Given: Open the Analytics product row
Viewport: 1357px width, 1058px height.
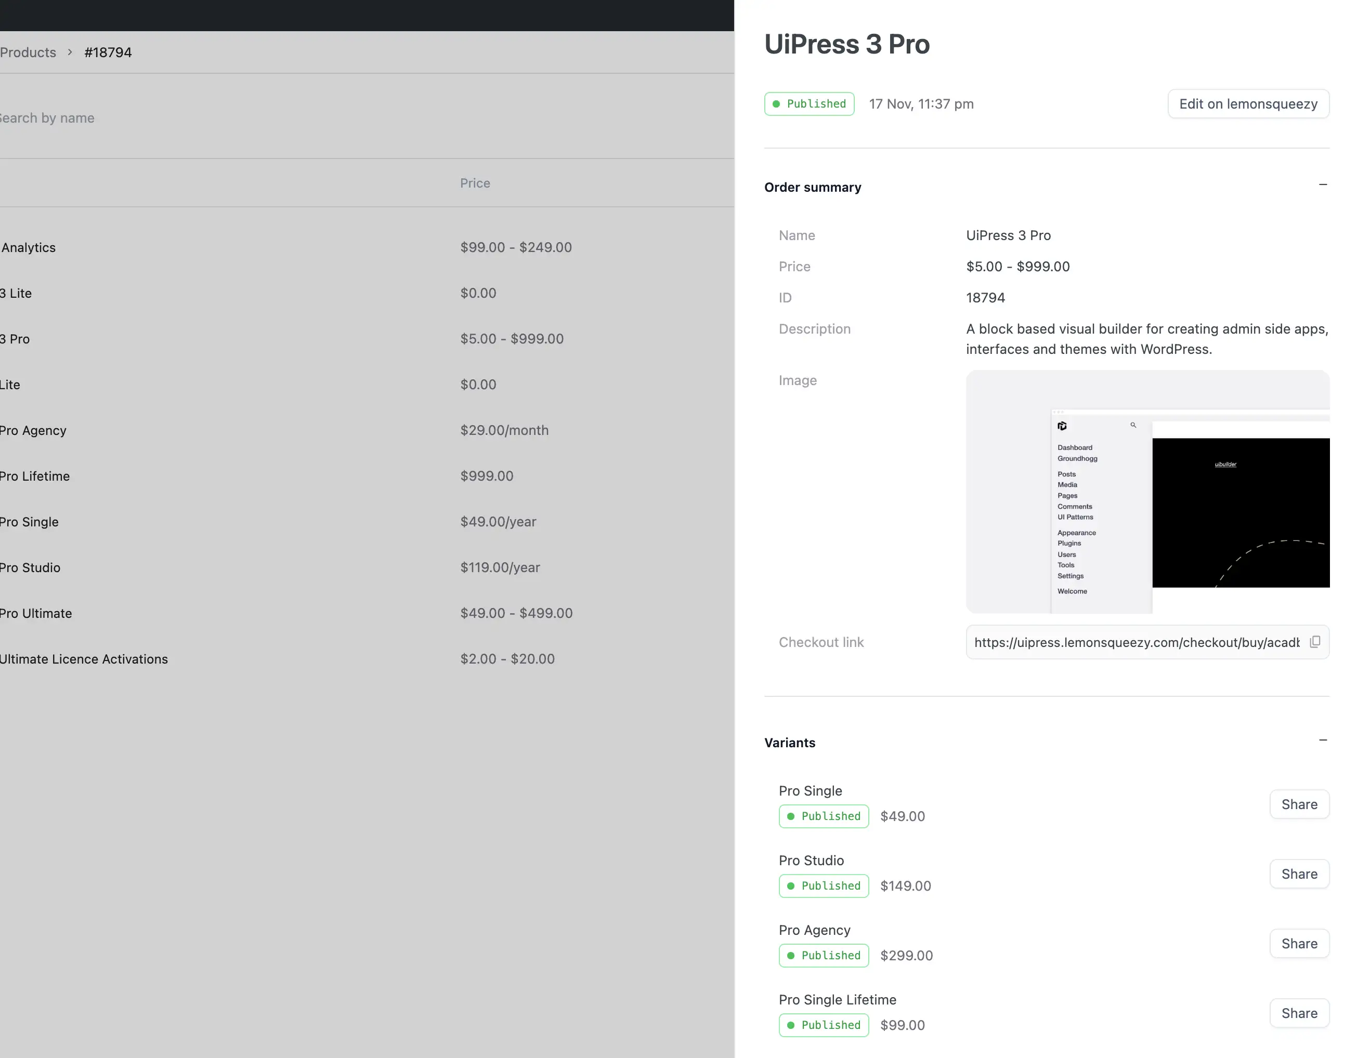Looking at the screenshot, I should click(x=29, y=248).
